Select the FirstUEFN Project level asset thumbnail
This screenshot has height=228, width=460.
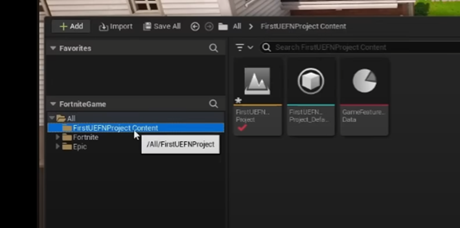(x=257, y=82)
